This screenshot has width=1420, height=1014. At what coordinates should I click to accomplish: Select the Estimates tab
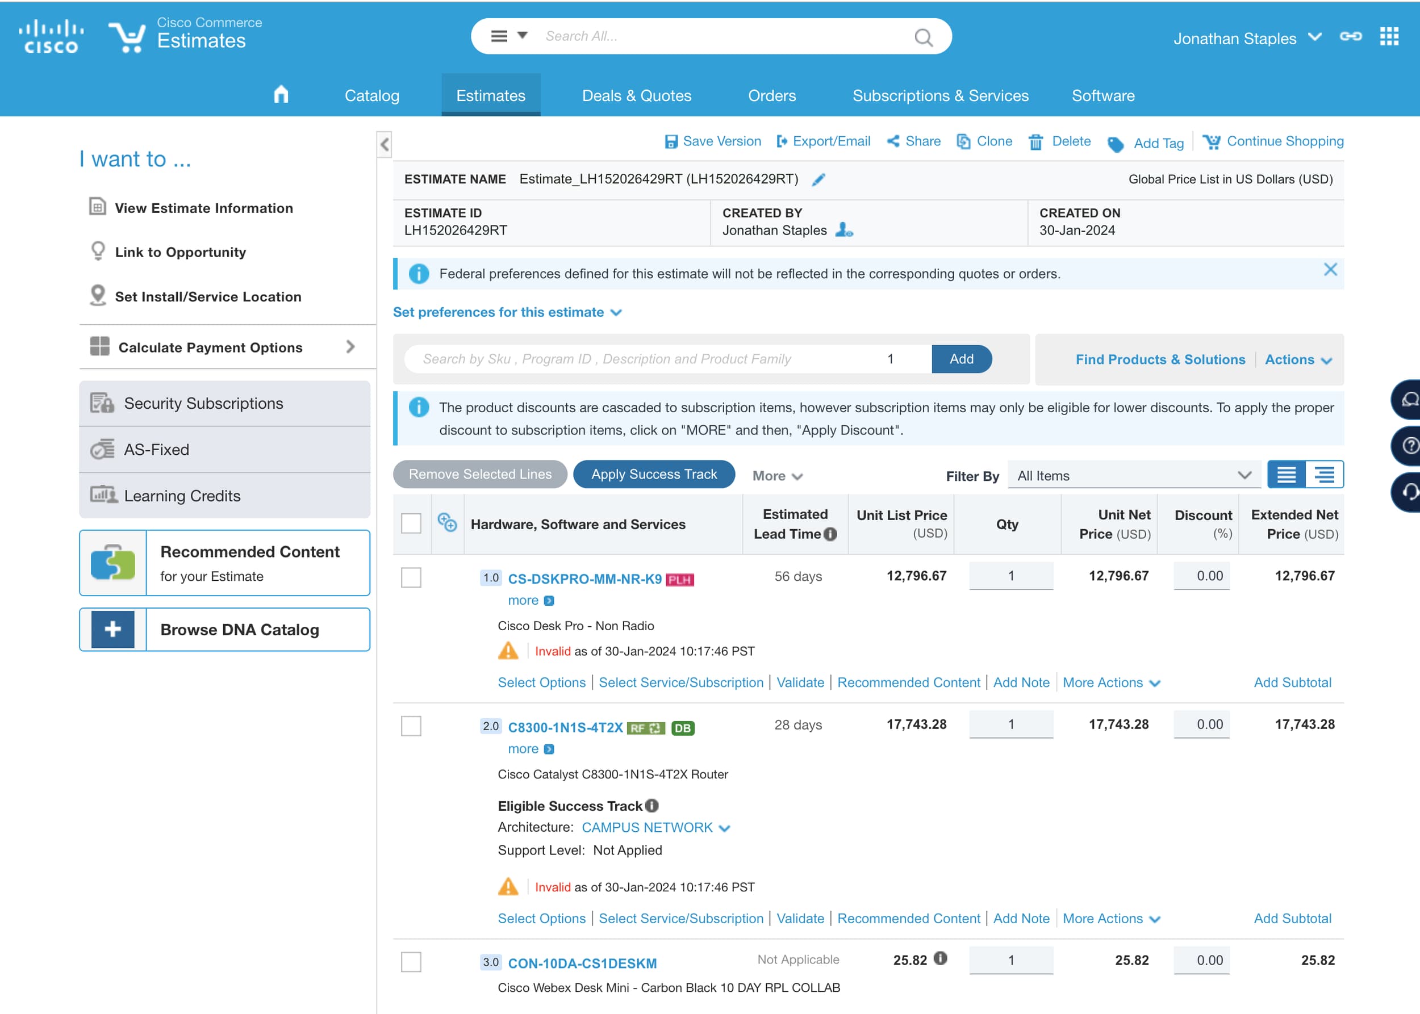click(490, 95)
